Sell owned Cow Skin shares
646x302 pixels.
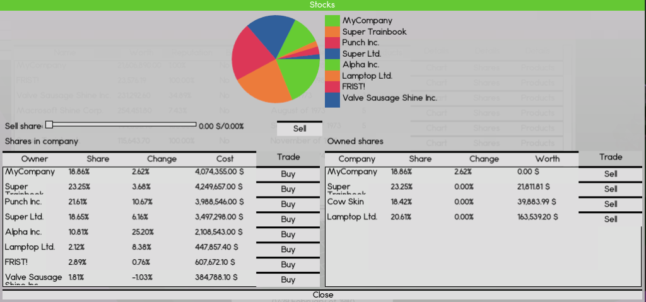[x=611, y=204]
